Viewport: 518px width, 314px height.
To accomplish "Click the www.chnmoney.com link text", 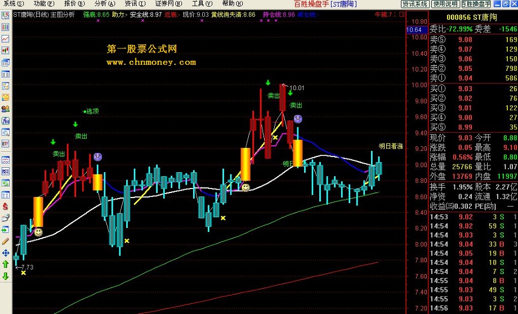I will click(151, 62).
